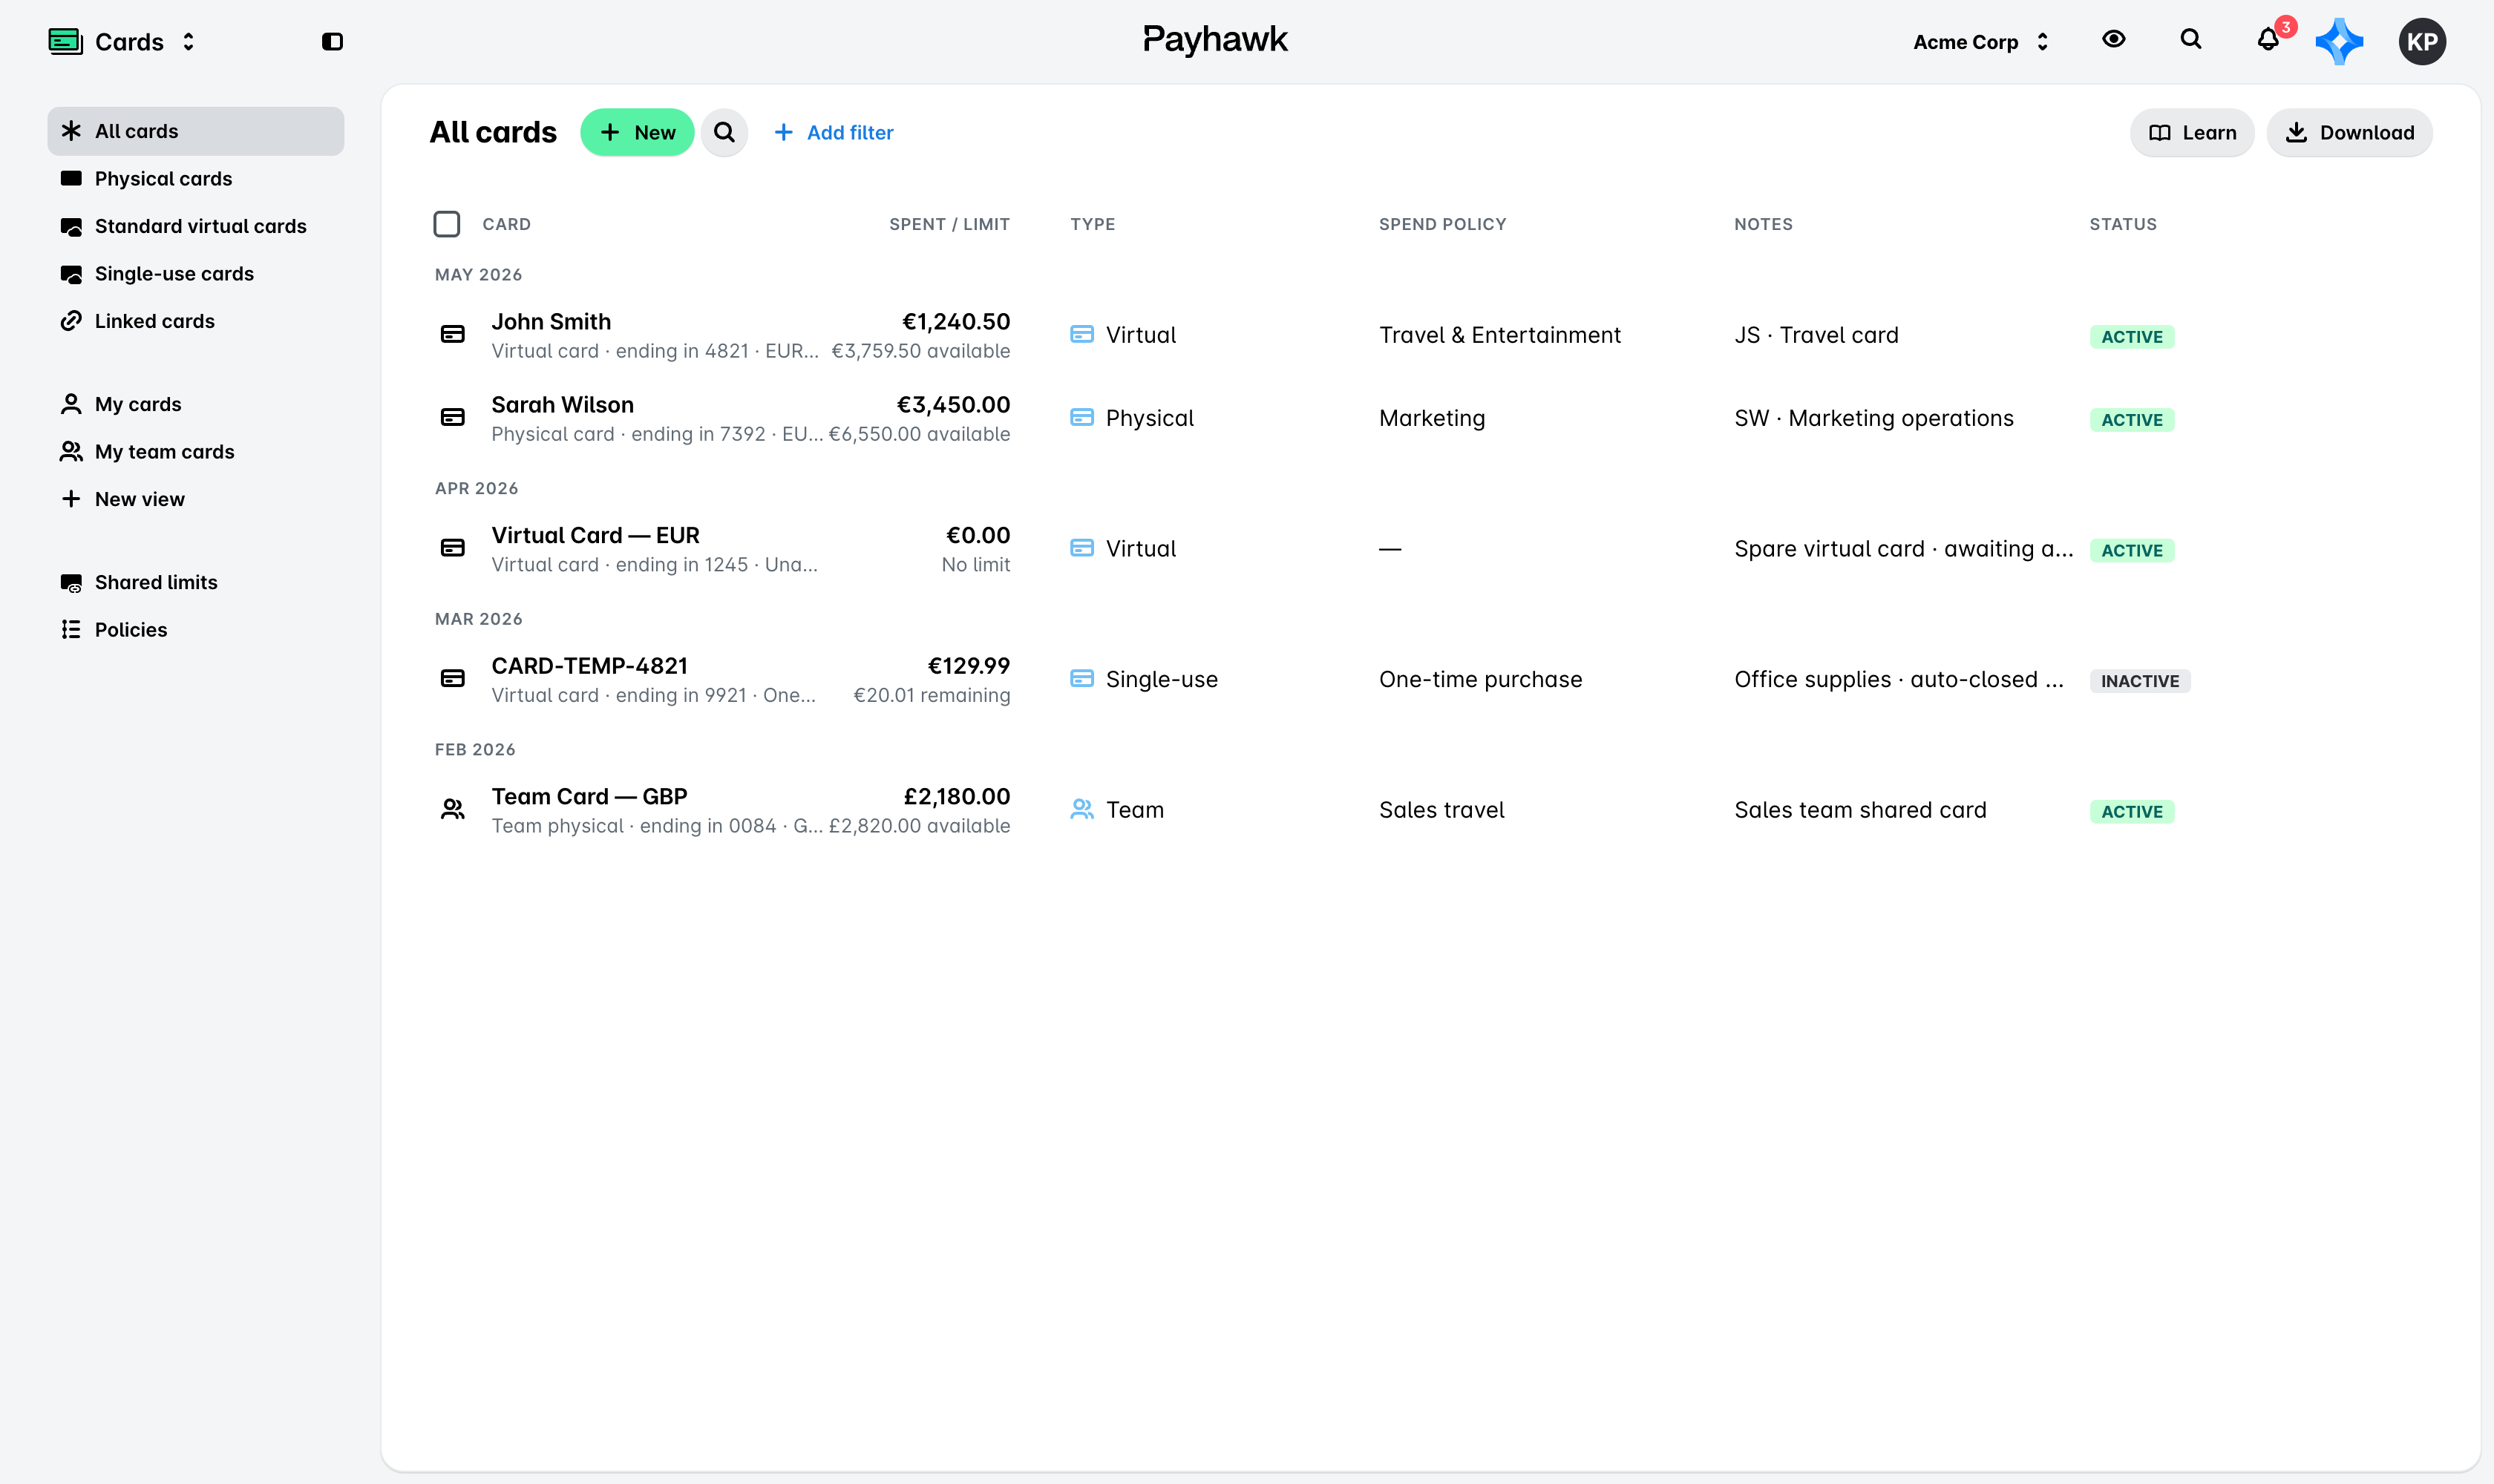
Task: Open the Learn guide button
Action: pyautogui.click(x=2191, y=132)
